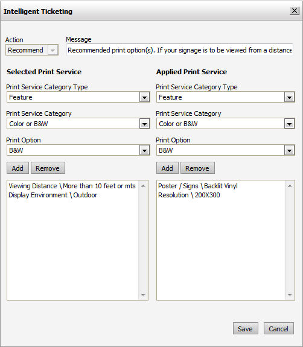Select Poster / Signs \ Backlit Vinyl item
The height and width of the screenshot is (347, 303).
coord(198,186)
